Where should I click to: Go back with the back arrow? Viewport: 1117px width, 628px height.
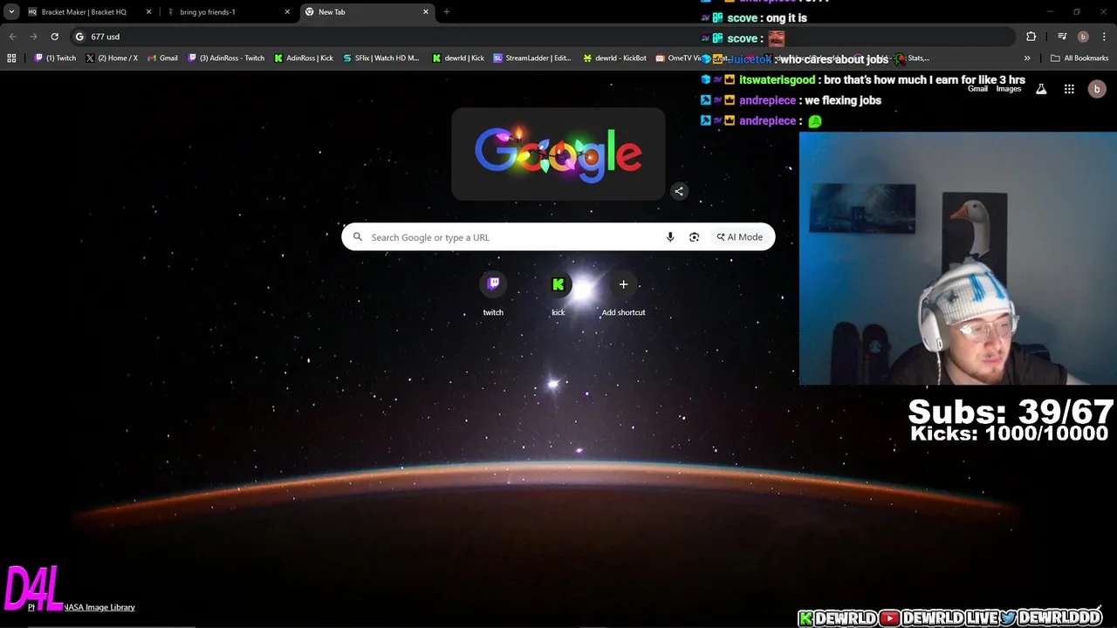pos(12,37)
